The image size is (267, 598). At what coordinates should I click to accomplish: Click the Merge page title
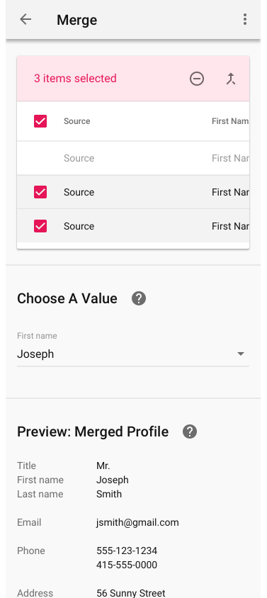point(77,20)
